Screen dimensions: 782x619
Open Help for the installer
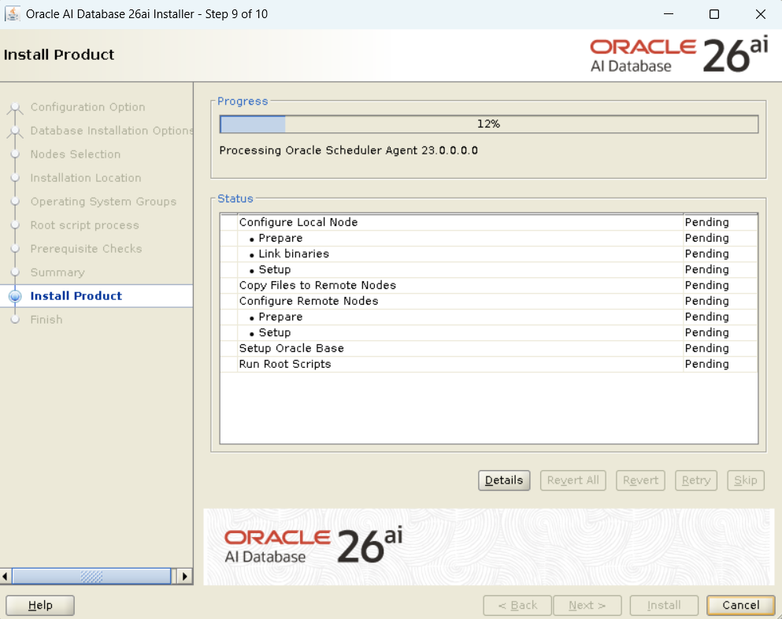[x=40, y=605]
